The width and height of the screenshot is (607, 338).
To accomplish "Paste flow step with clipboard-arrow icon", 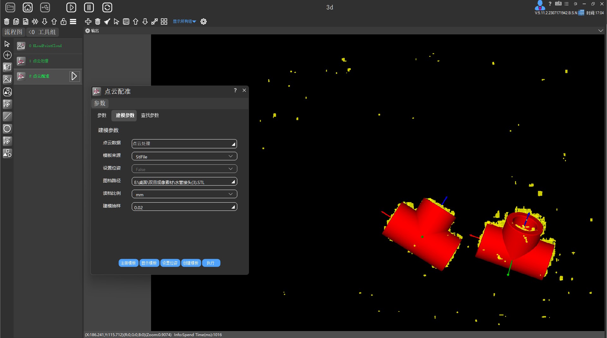I will click(26, 21).
